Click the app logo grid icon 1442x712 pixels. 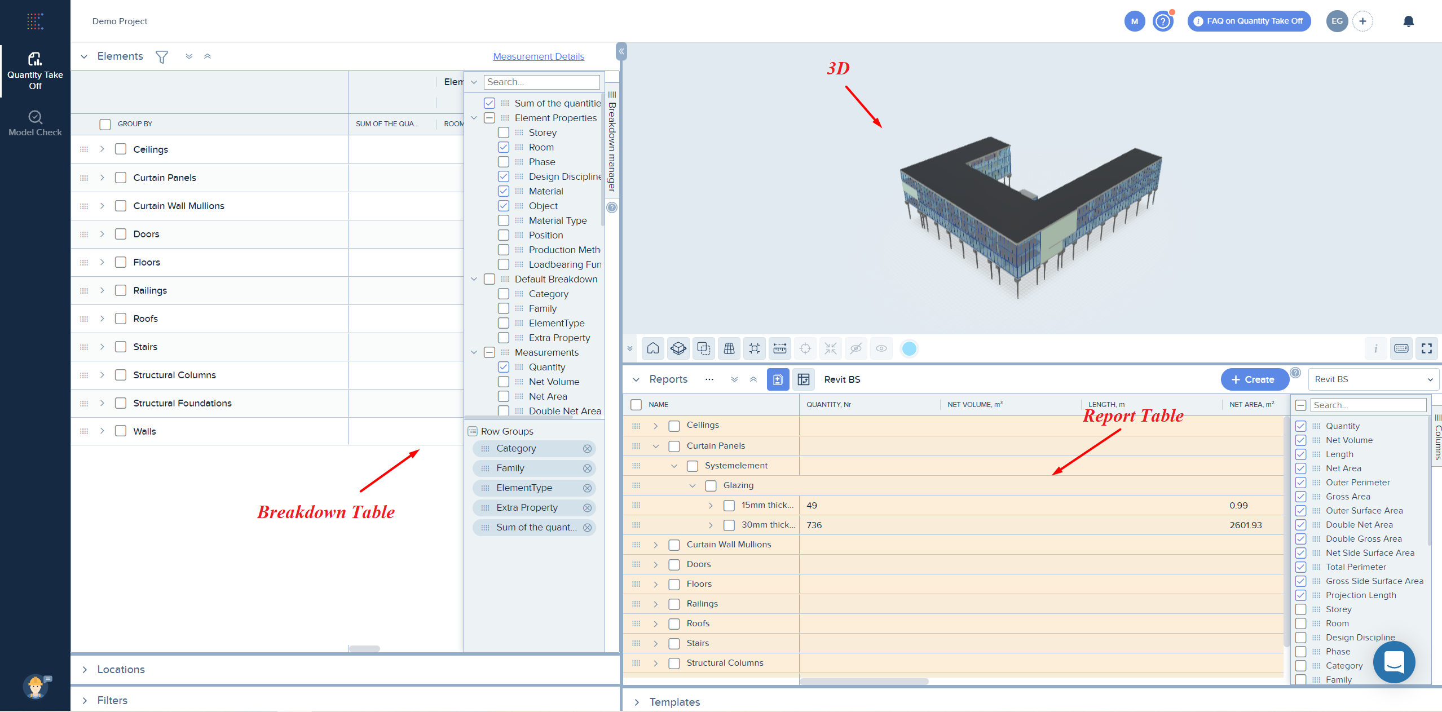click(x=35, y=21)
